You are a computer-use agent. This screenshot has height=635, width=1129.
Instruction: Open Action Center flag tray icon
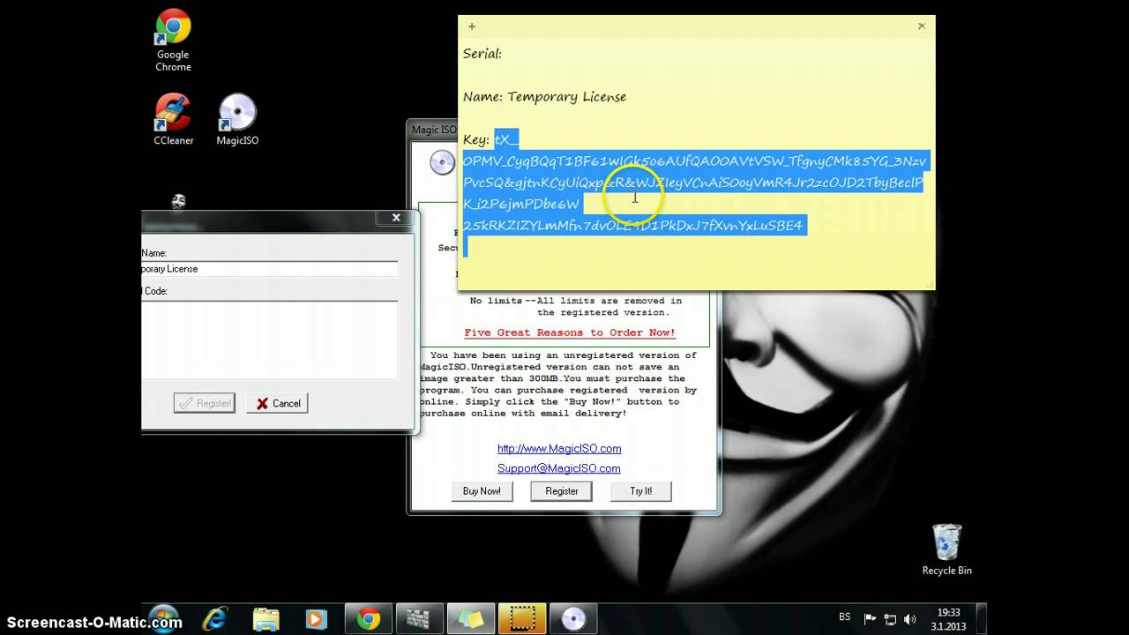[870, 619]
